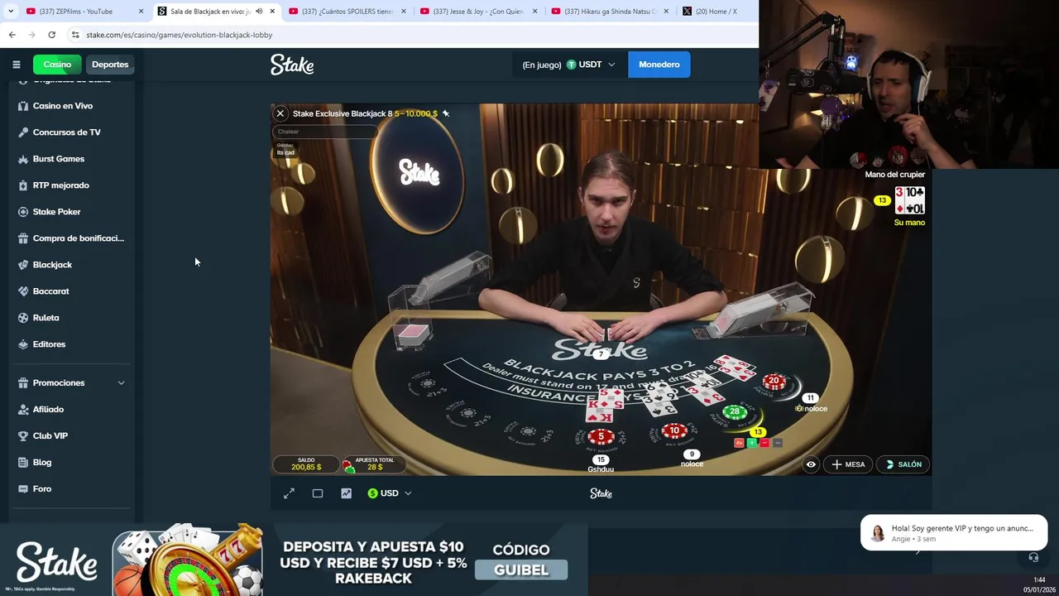Mute the Stake tab audio icon
This screenshot has width=1059, height=596.
tap(259, 12)
